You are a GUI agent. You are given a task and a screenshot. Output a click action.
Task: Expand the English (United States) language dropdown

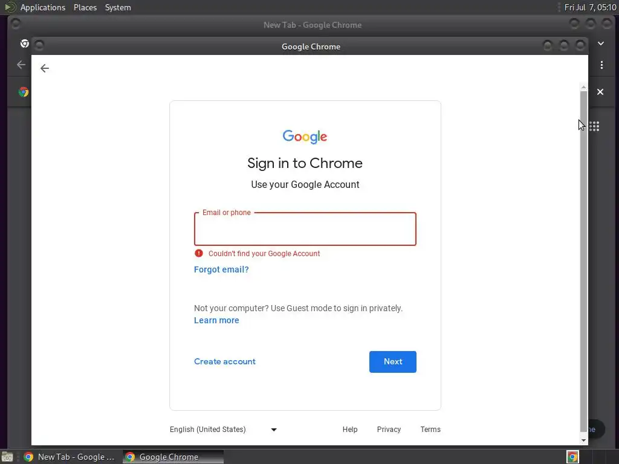(224, 430)
